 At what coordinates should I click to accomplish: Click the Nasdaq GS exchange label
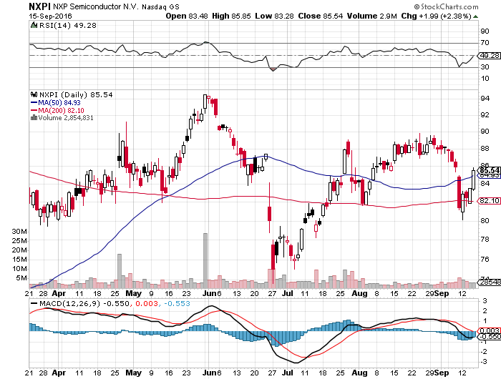point(161,7)
